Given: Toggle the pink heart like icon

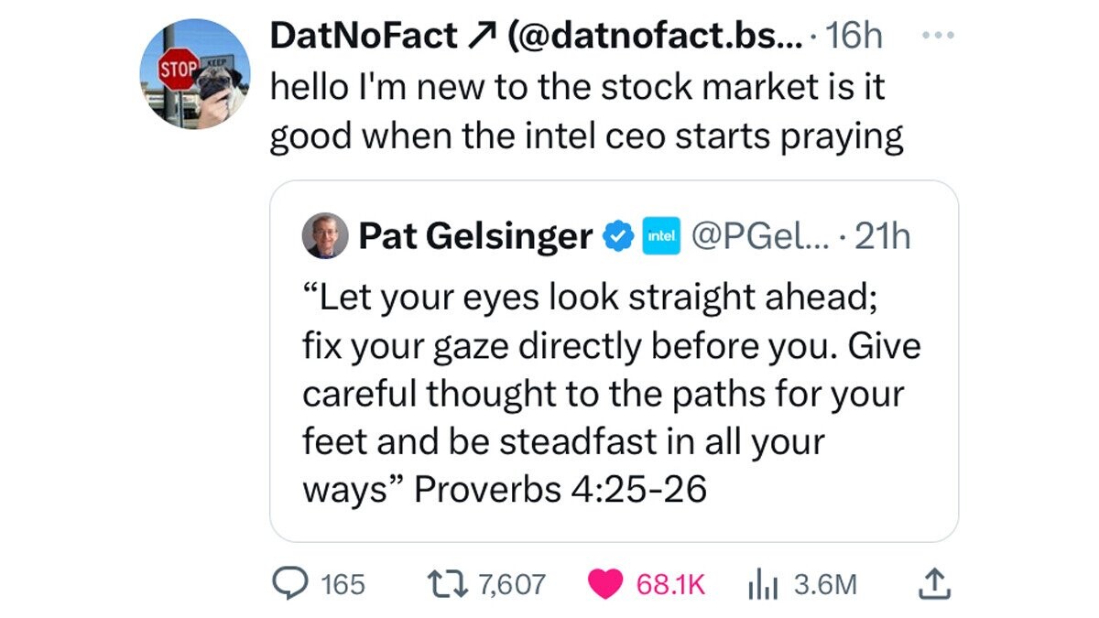Looking at the screenshot, I should (x=604, y=584).
